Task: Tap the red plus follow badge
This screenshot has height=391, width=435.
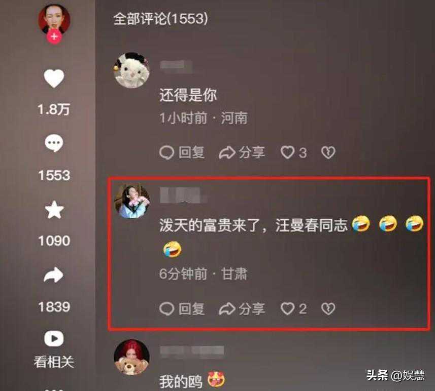Action: 54,36
